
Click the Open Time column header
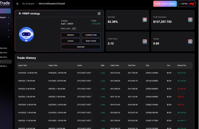point(23,66)
